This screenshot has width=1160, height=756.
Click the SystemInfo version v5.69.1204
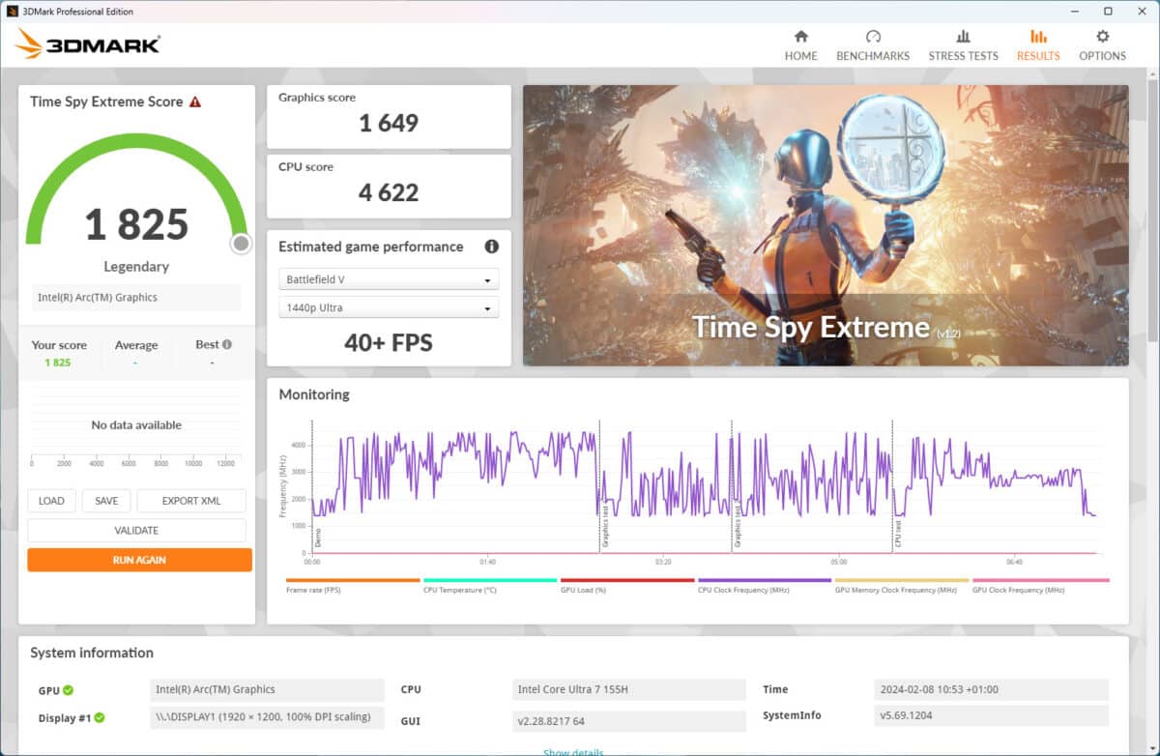[991, 715]
